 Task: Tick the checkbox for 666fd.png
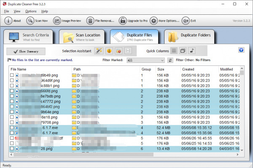click(12, 91)
